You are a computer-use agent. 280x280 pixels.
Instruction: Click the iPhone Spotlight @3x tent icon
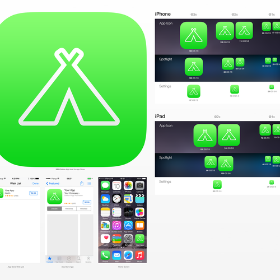coord(194,67)
